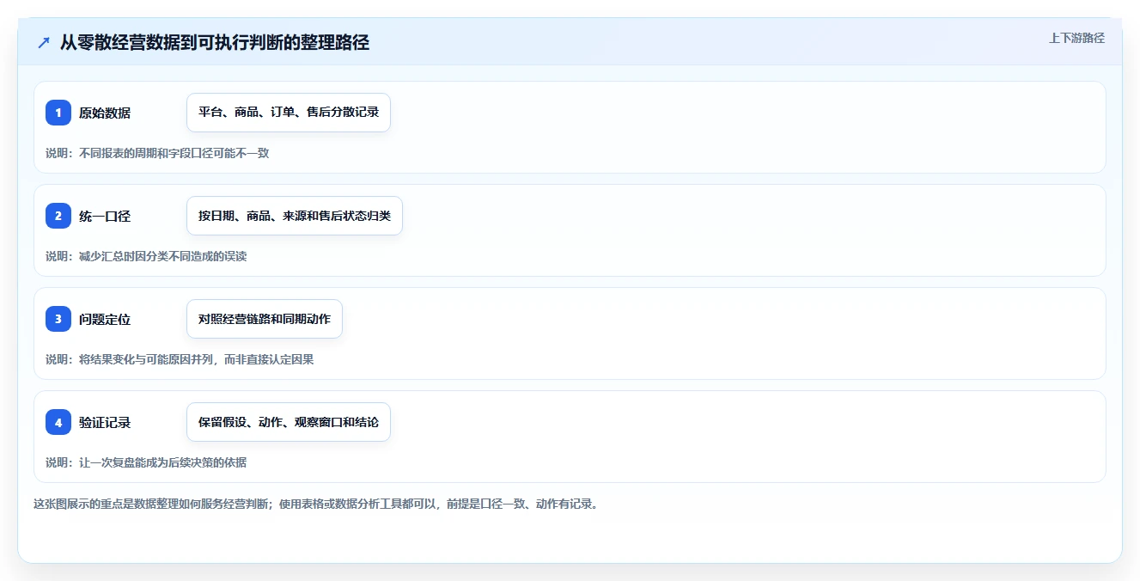Select the 对照经营链路和同期动作 chip
The width and height of the screenshot is (1140, 581).
click(x=265, y=319)
